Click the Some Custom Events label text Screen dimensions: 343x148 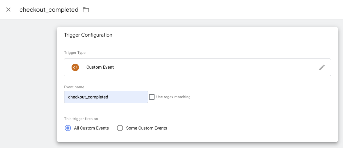pos(147,128)
